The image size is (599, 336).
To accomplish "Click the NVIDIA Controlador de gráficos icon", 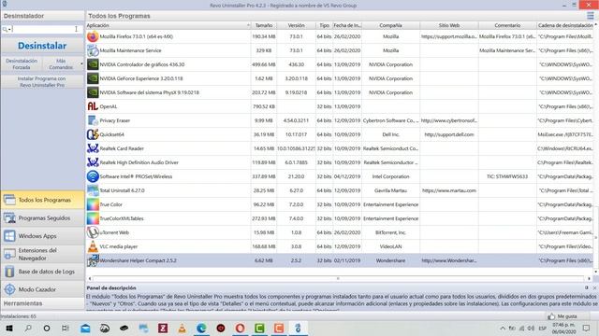I will pos(93,64).
